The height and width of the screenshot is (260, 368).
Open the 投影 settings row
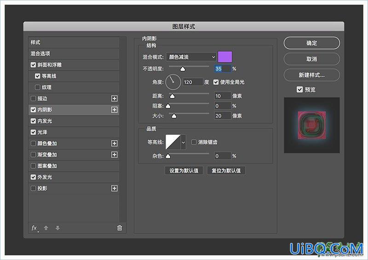(74, 188)
